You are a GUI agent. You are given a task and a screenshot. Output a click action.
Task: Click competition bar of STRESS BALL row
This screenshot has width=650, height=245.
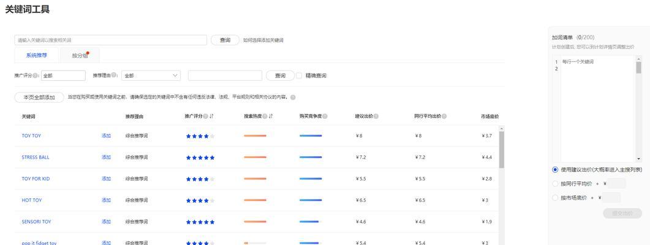[x=311, y=157]
